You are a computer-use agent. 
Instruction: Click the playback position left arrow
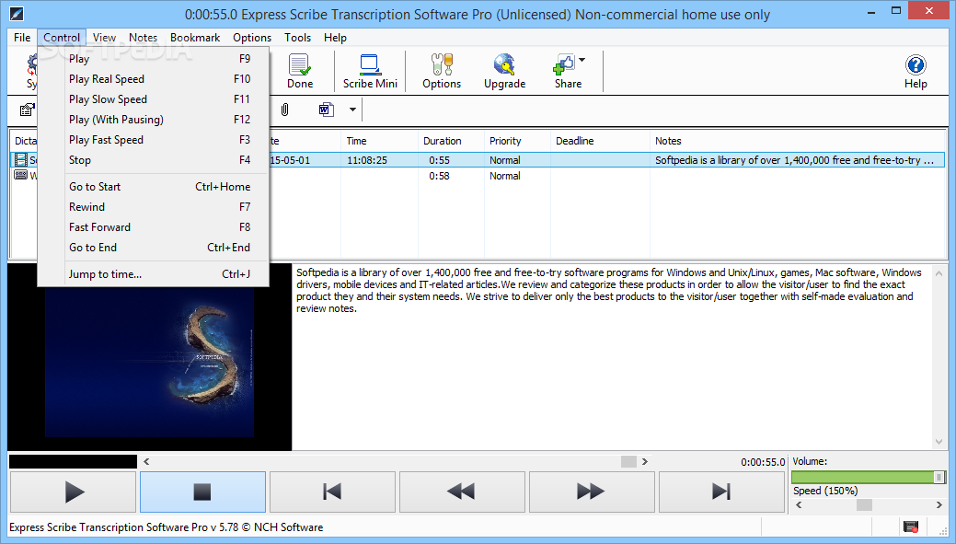[146, 462]
